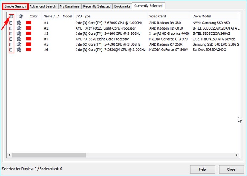This screenshot has height=176, width=247.
Task: Open the Simple Search tab
Action: click(x=15, y=6)
